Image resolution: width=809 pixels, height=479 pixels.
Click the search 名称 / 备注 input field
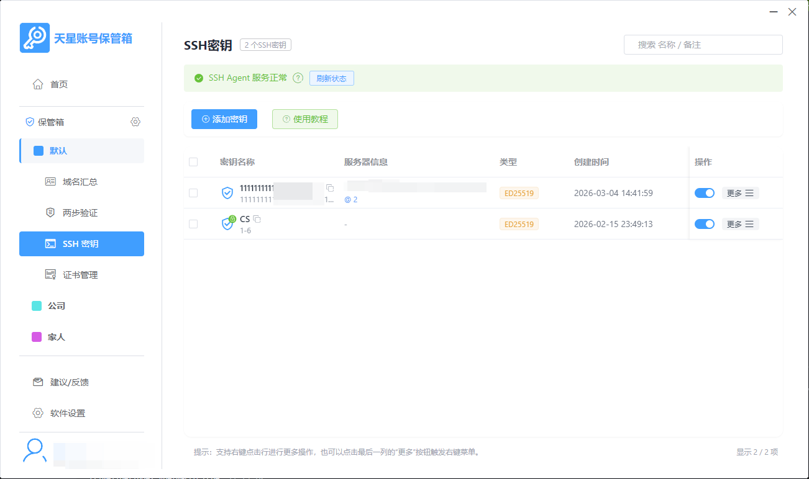[703, 45]
